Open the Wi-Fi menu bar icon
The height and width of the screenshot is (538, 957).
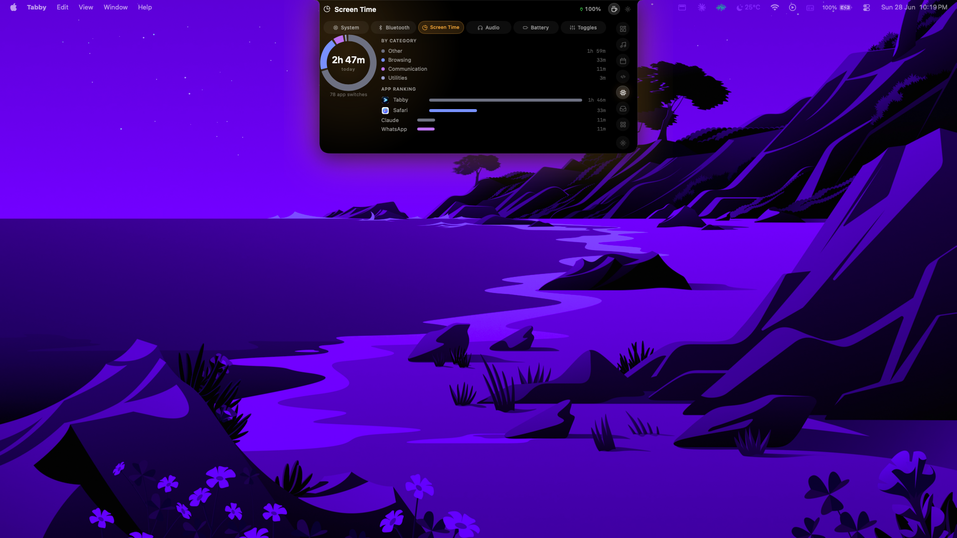[775, 7]
